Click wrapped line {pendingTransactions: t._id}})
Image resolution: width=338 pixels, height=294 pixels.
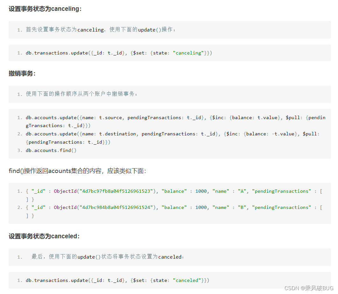68,142
